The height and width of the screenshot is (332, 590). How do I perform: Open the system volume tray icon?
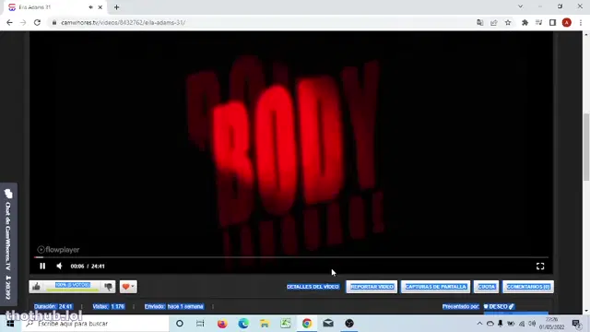click(x=532, y=324)
